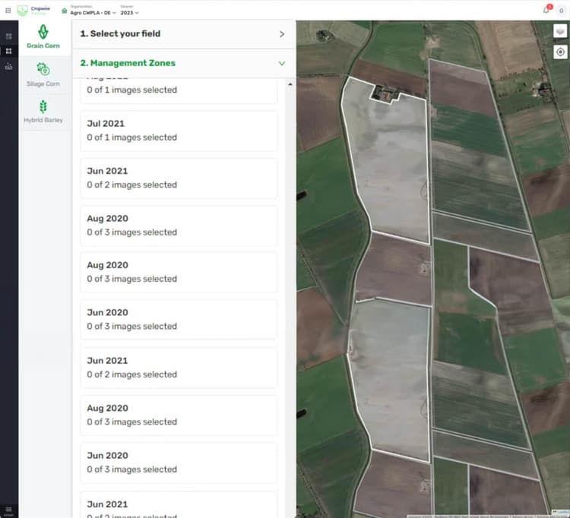This screenshot has width=570, height=518.
Task: Open the Leaflet attribution link
Action: 562,513
